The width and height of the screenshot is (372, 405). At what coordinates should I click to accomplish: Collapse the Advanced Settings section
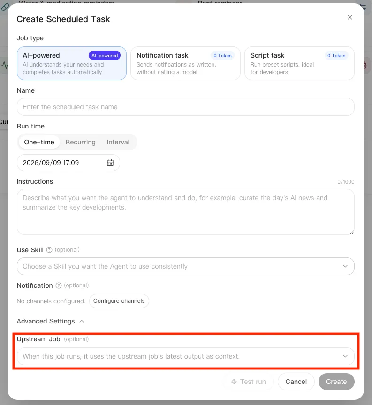coord(50,321)
